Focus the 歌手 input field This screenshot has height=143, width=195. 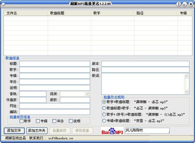pos(55,70)
